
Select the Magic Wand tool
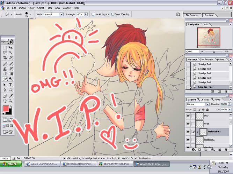10,52
